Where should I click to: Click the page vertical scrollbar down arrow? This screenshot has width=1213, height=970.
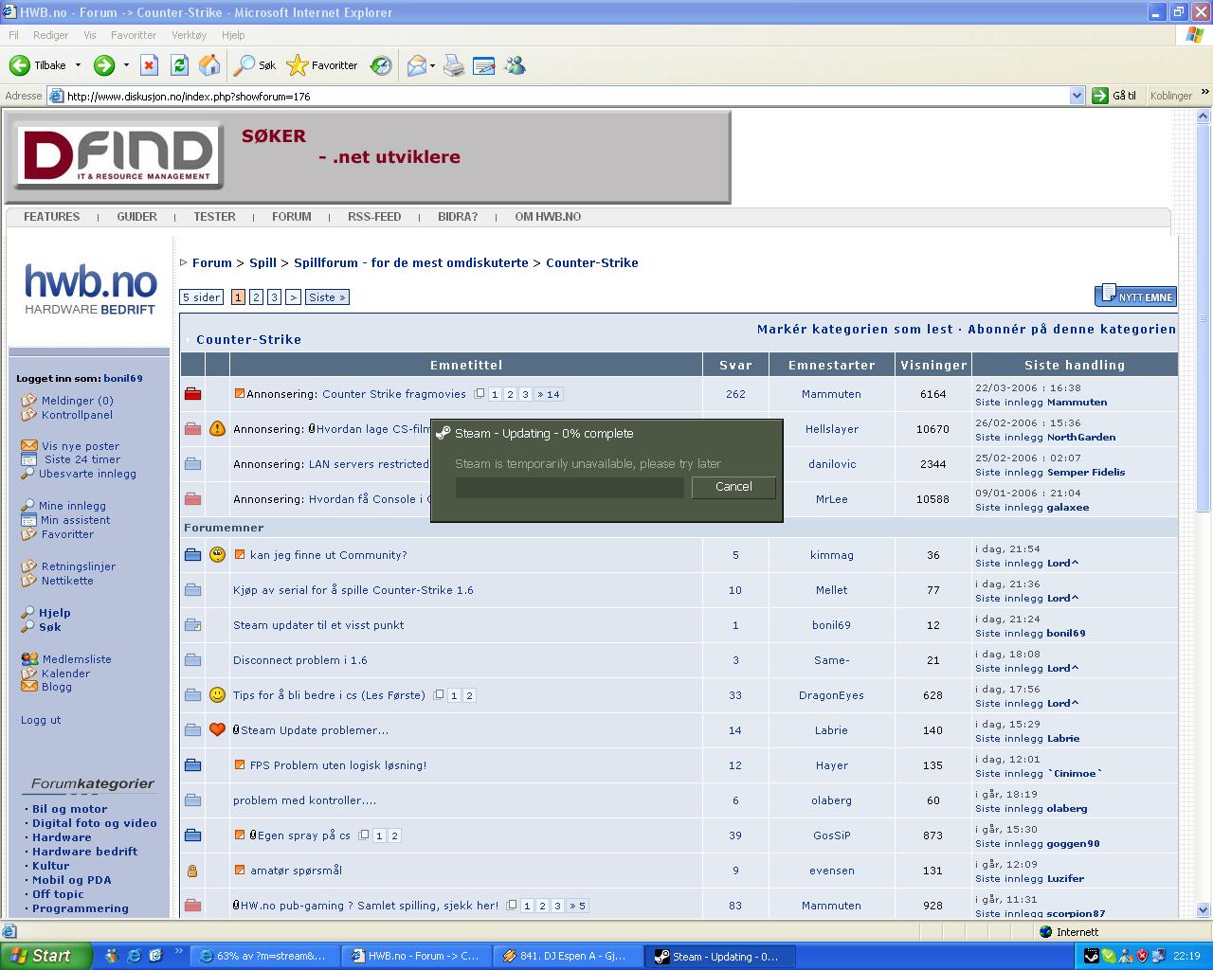point(1204,909)
